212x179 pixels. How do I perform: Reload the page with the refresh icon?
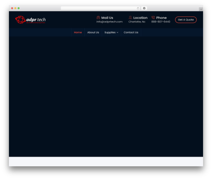[138, 8]
